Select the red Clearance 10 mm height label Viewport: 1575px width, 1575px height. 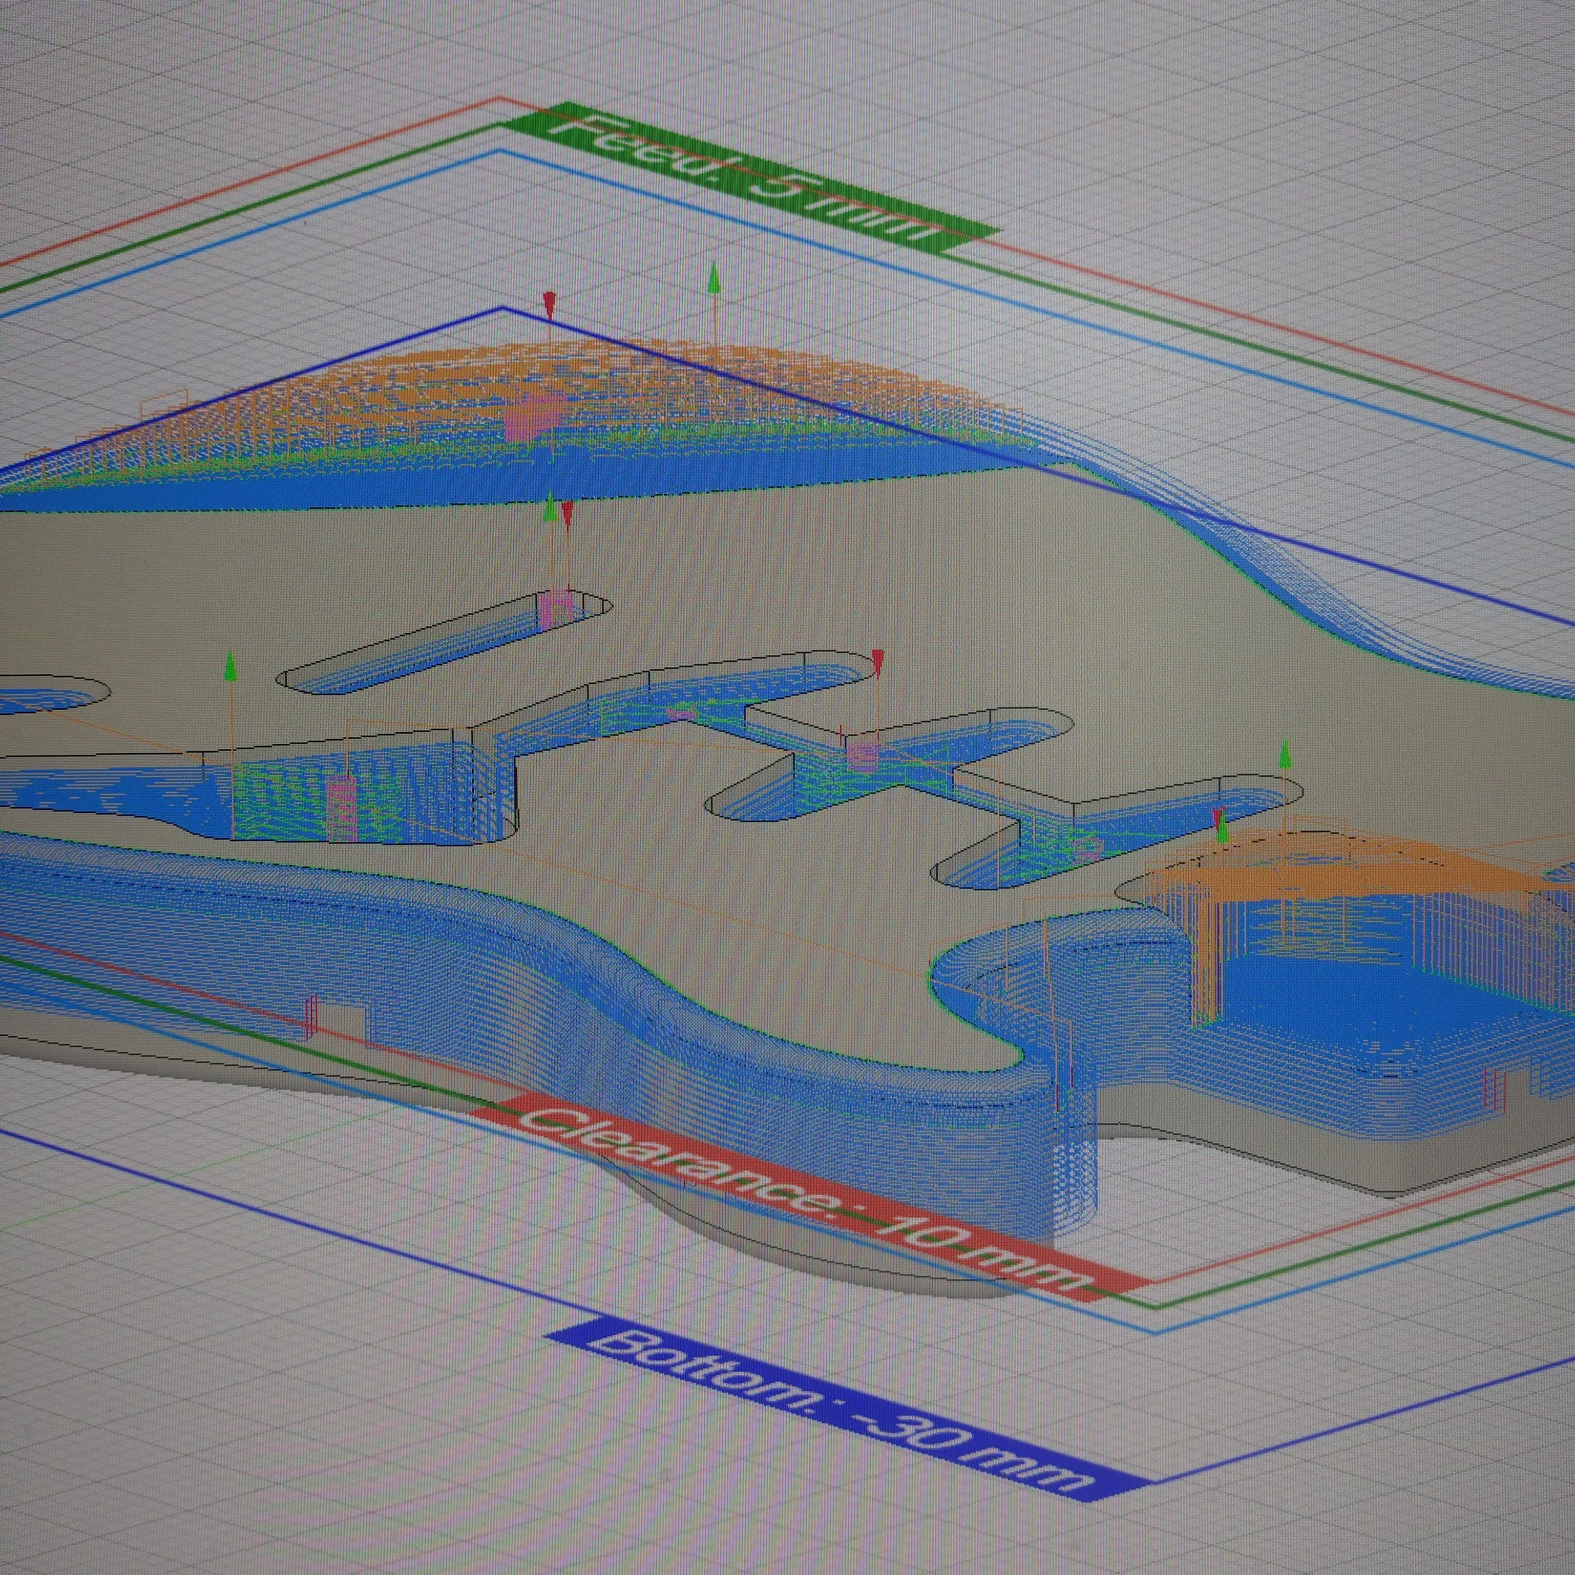click(x=815, y=1197)
